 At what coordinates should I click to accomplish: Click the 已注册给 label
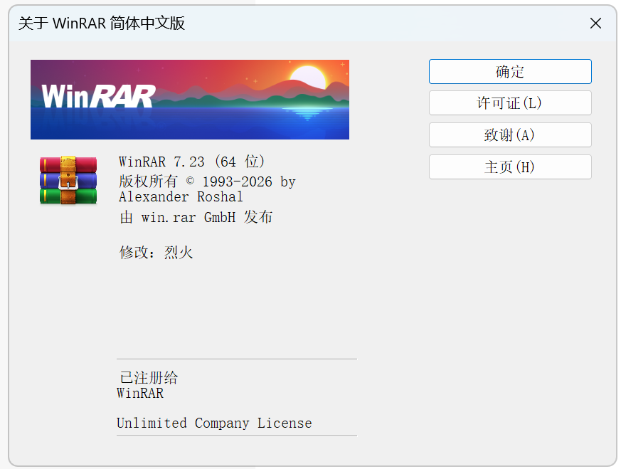click(149, 377)
